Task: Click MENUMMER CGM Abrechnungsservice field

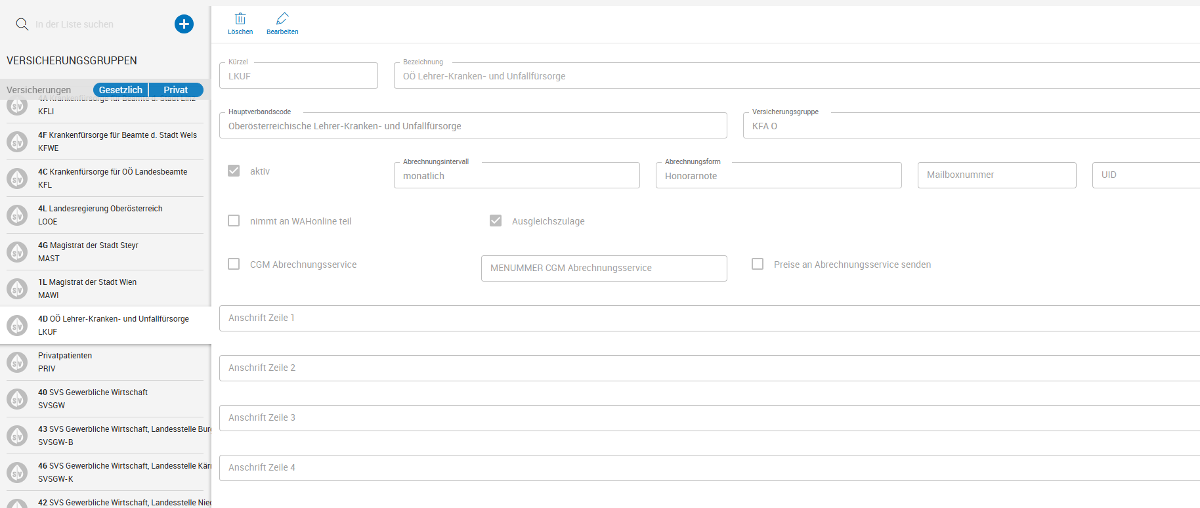Action: tap(604, 268)
